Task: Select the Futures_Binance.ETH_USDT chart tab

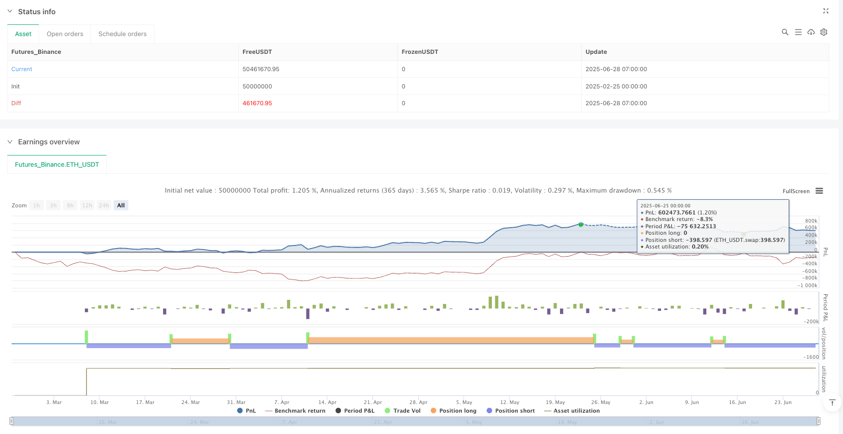Action: click(57, 165)
